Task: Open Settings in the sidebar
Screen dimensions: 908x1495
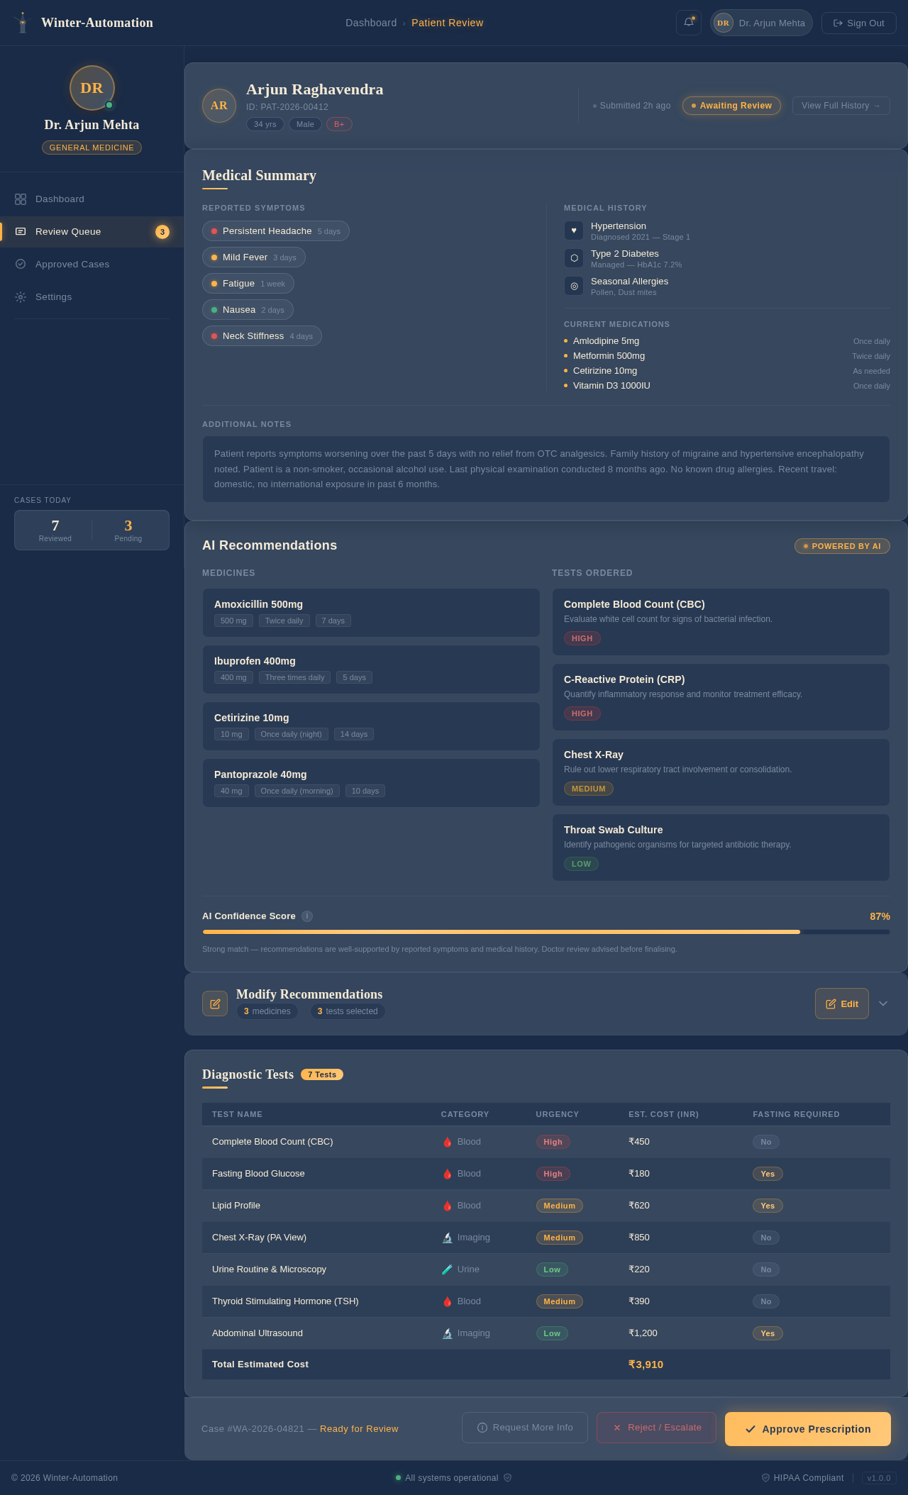Action: (92, 297)
